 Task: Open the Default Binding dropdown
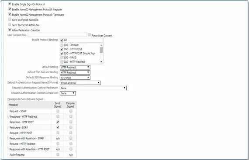pyautogui.click(x=75, y=67)
